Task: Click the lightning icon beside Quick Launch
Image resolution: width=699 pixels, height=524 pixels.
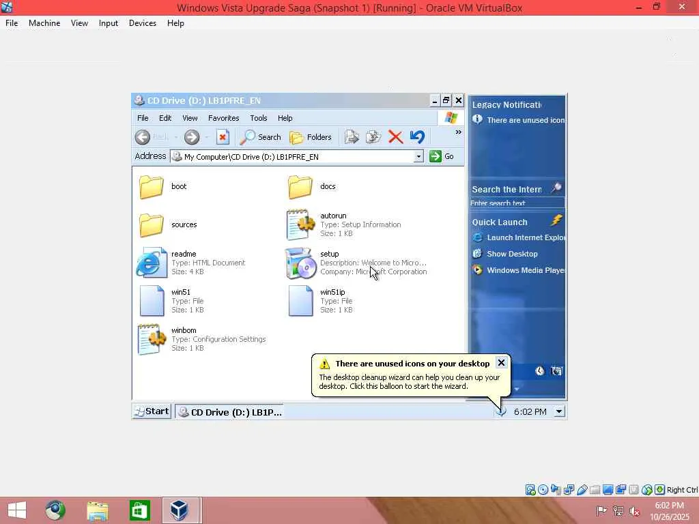Action: 556,220
